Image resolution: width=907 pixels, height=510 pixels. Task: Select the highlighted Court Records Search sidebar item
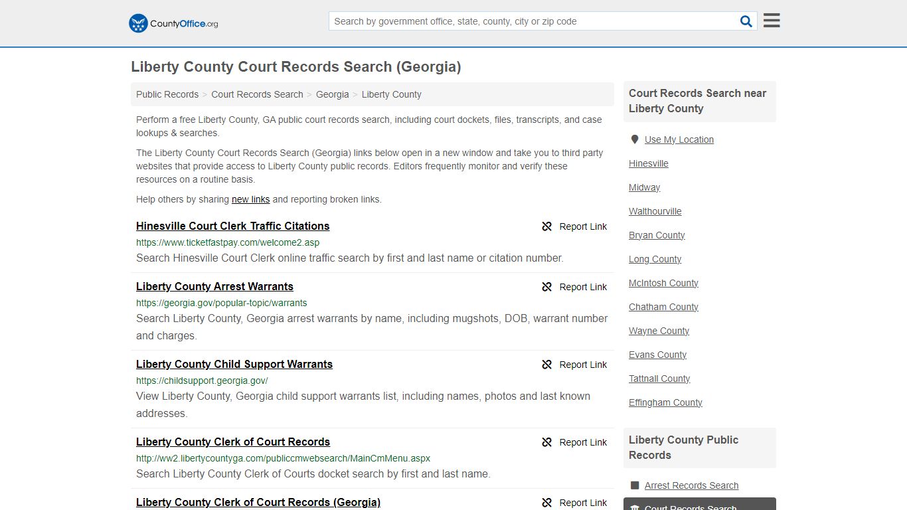700,504
